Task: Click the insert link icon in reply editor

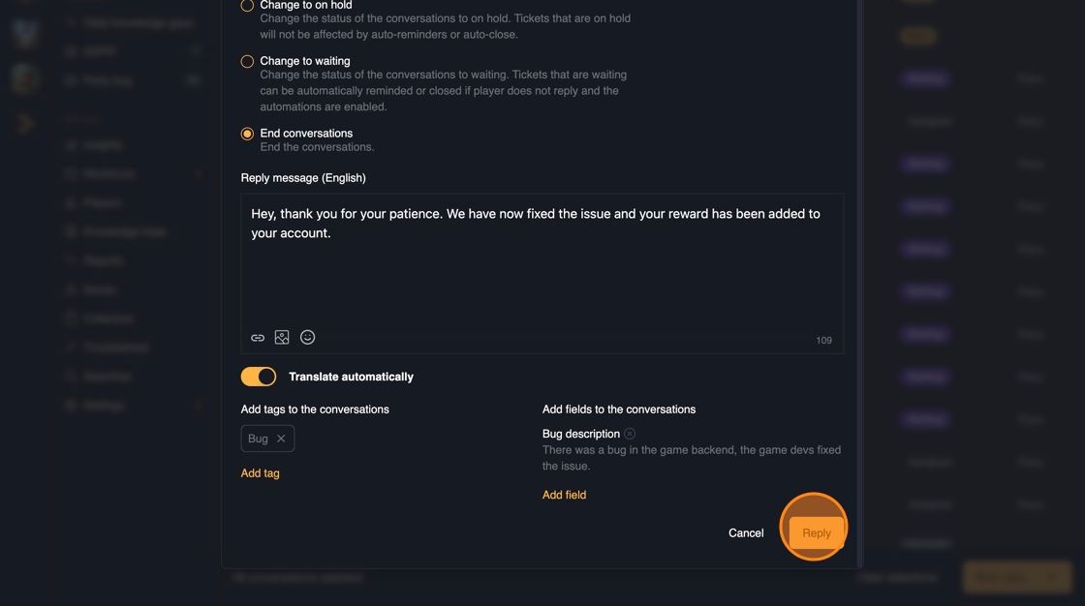Action: coord(258,338)
